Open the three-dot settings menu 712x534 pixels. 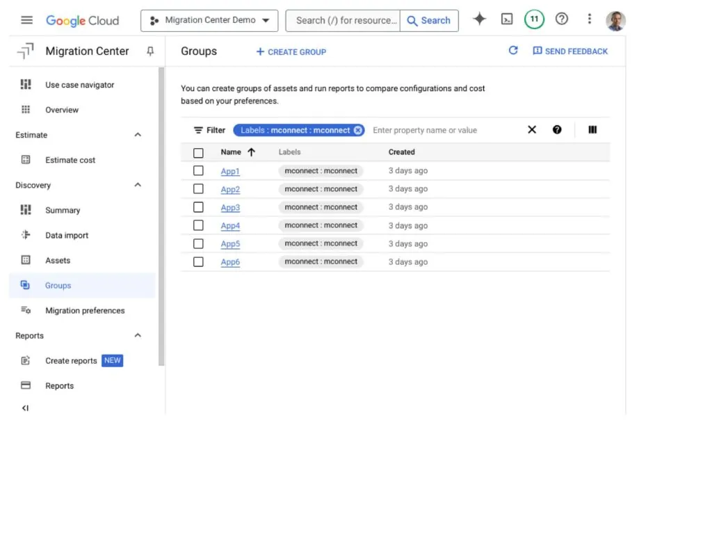pos(590,19)
